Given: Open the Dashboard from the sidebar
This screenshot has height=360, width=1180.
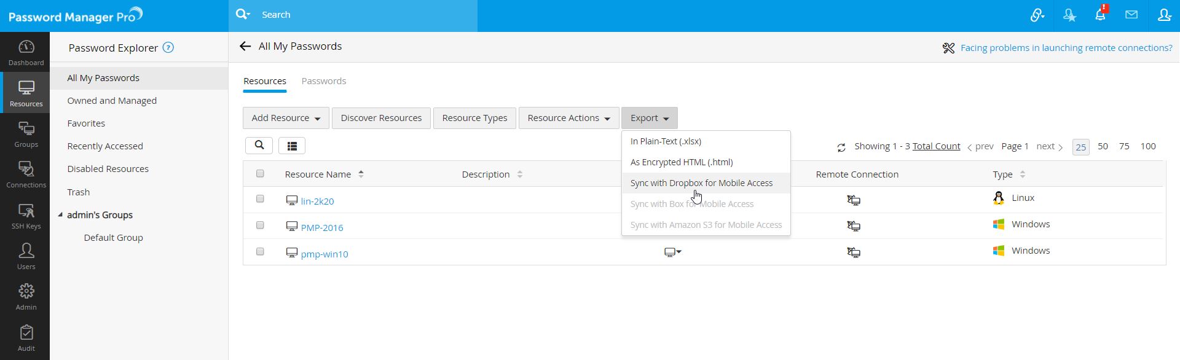Looking at the screenshot, I should pos(26,53).
